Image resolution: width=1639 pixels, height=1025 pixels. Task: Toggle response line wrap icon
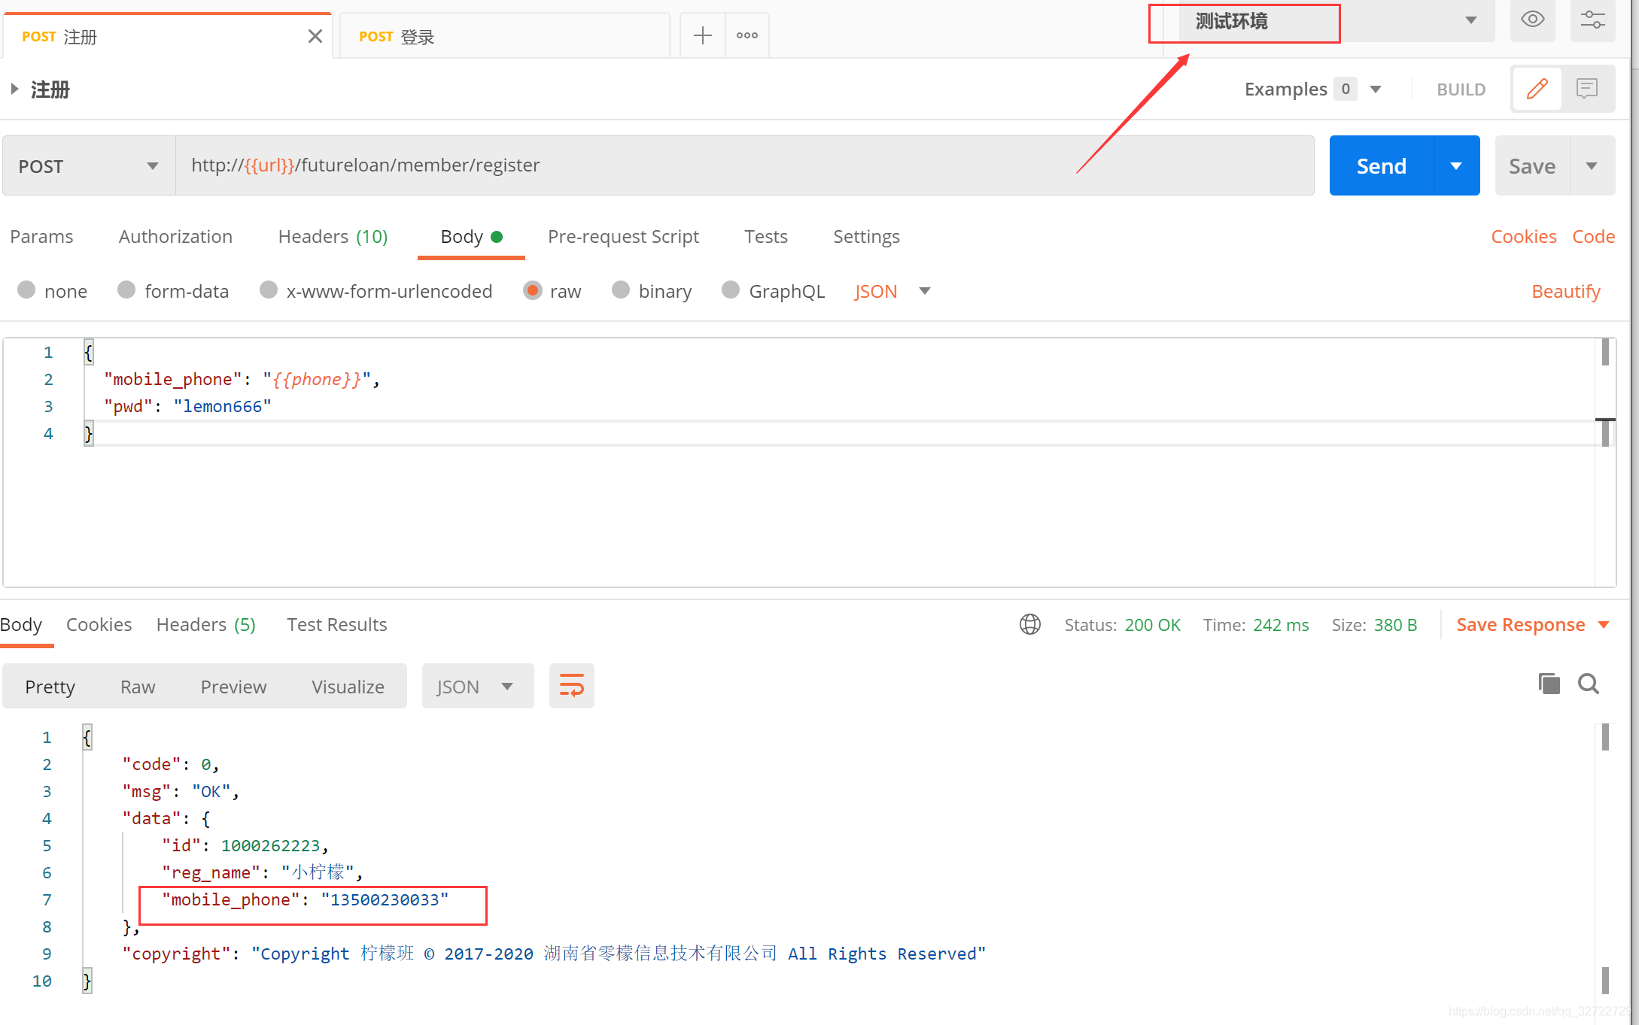[x=572, y=686]
